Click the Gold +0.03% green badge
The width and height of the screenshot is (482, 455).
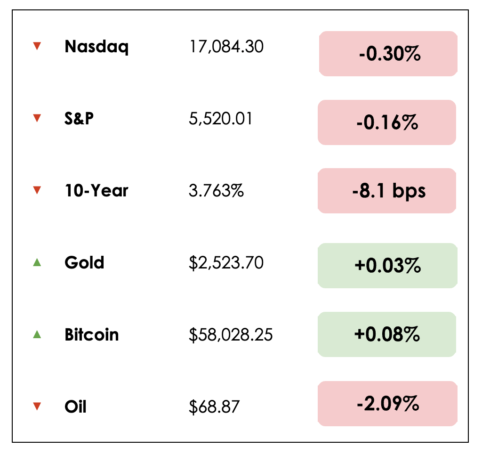click(x=387, y=266)
